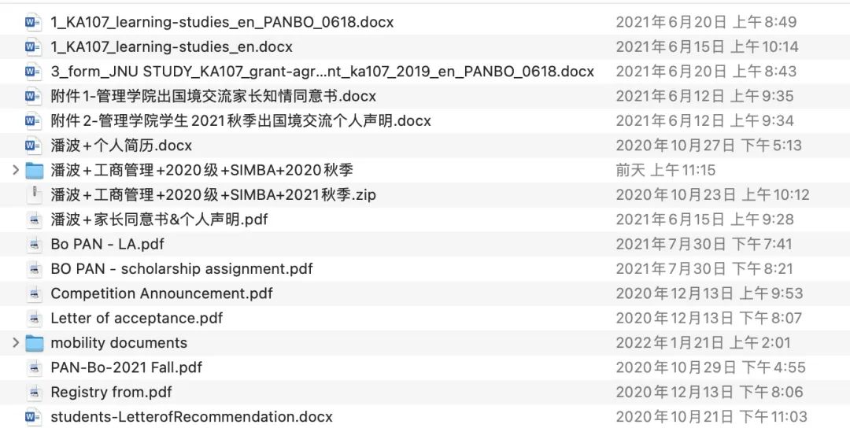
Task: Select Letter of acceptance.pdf in the list
Action: click(x=425, y=318)
